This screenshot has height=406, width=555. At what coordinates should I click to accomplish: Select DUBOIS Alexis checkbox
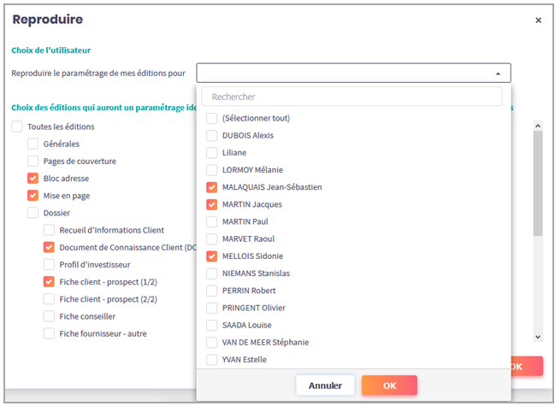tap(212, 135)
